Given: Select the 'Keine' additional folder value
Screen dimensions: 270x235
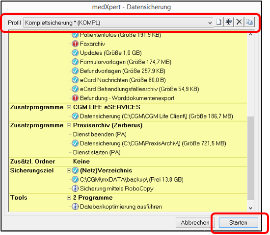Looking at the screenshot, I should 81,162.
